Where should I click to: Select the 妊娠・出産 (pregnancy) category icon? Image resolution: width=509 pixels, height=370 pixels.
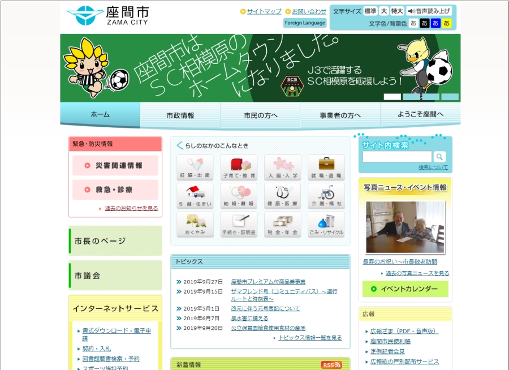pos(195,166)
